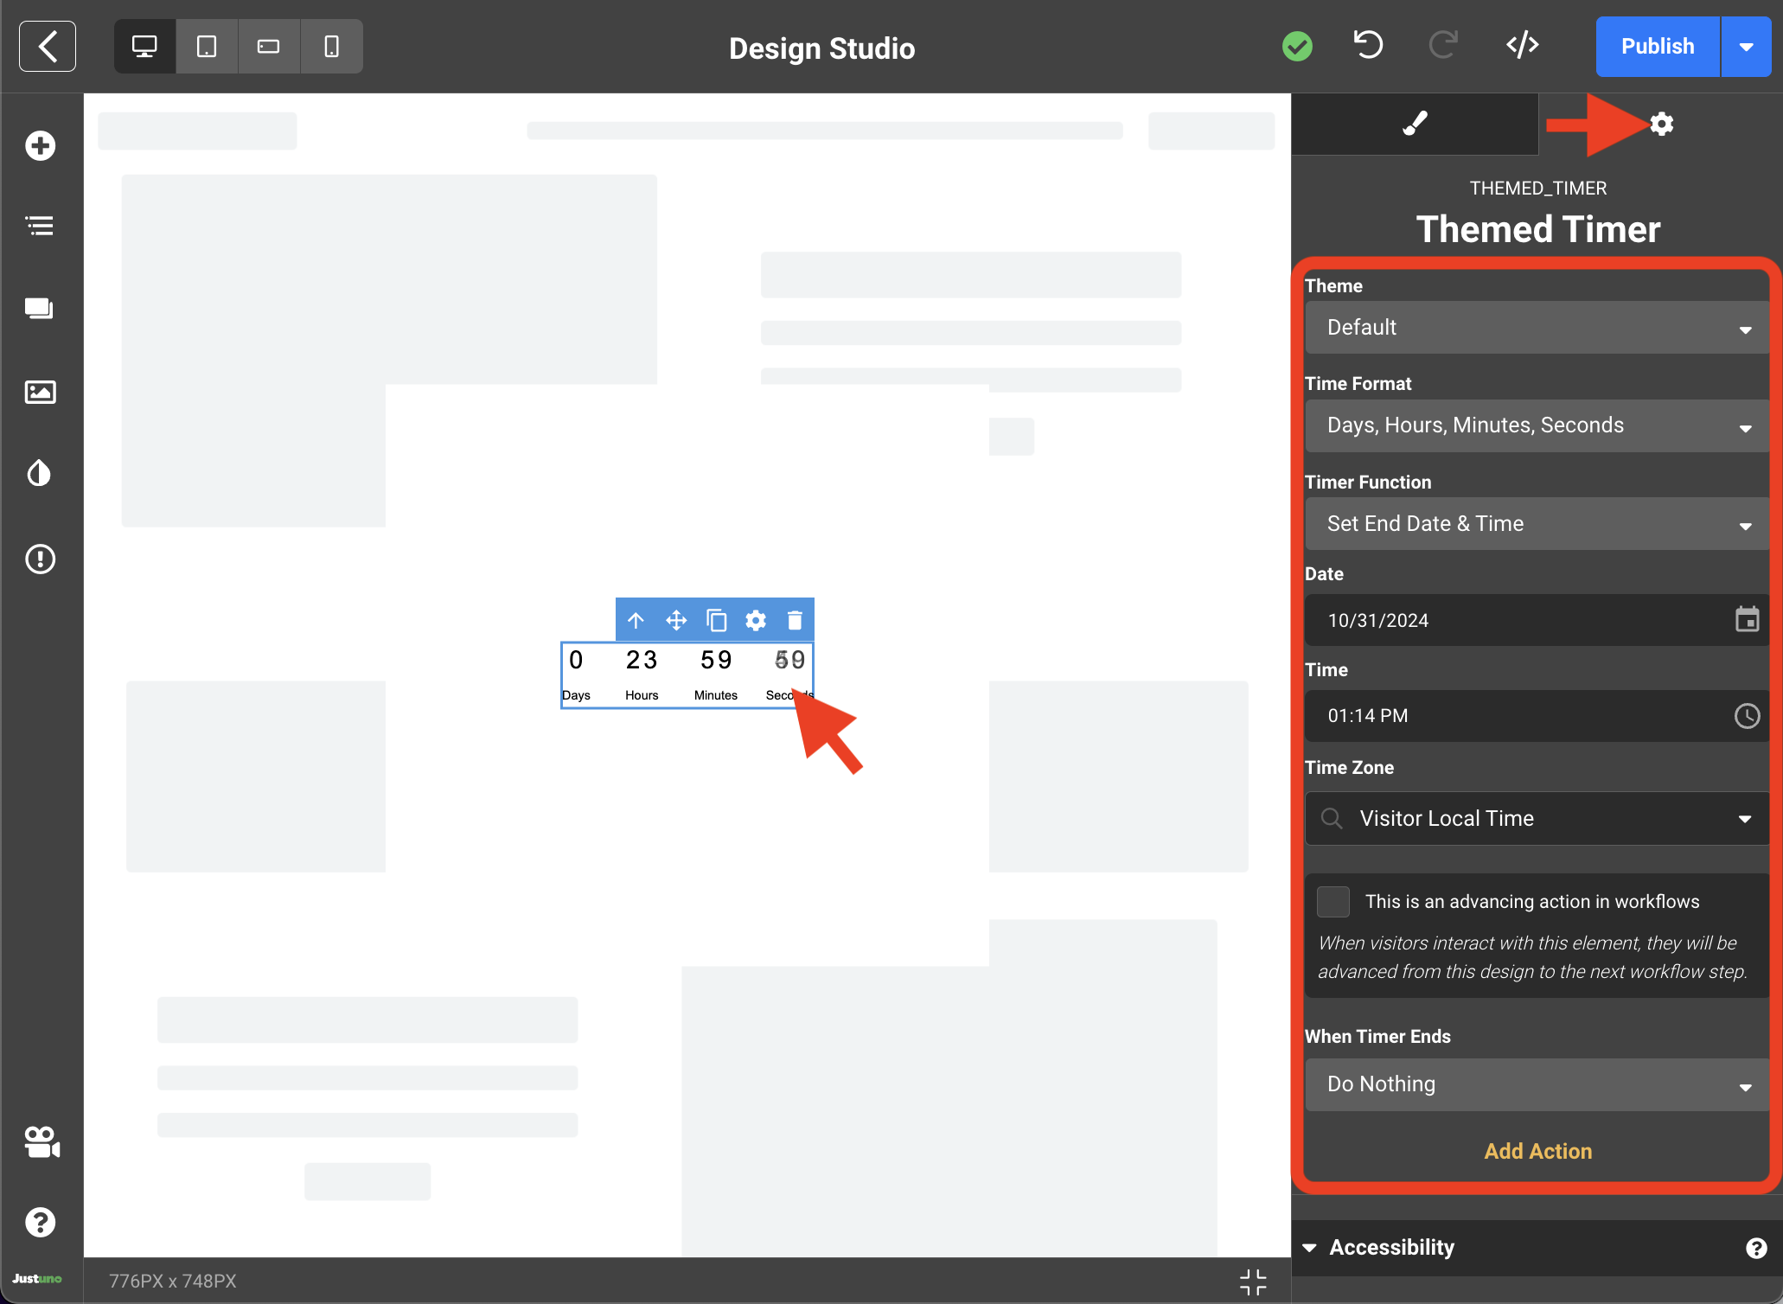Image resolution: width=1783 pixels, height=1304 pixels.
Task: Open the add element panel
Action: tap(40, 145)
